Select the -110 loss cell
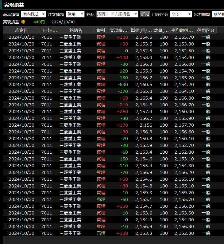The width and height of the screenshot is (224, 244). (x=123, y=166)
